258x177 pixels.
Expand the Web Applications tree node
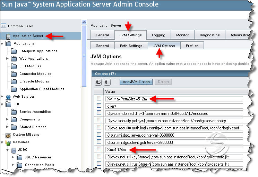point(7,58)
